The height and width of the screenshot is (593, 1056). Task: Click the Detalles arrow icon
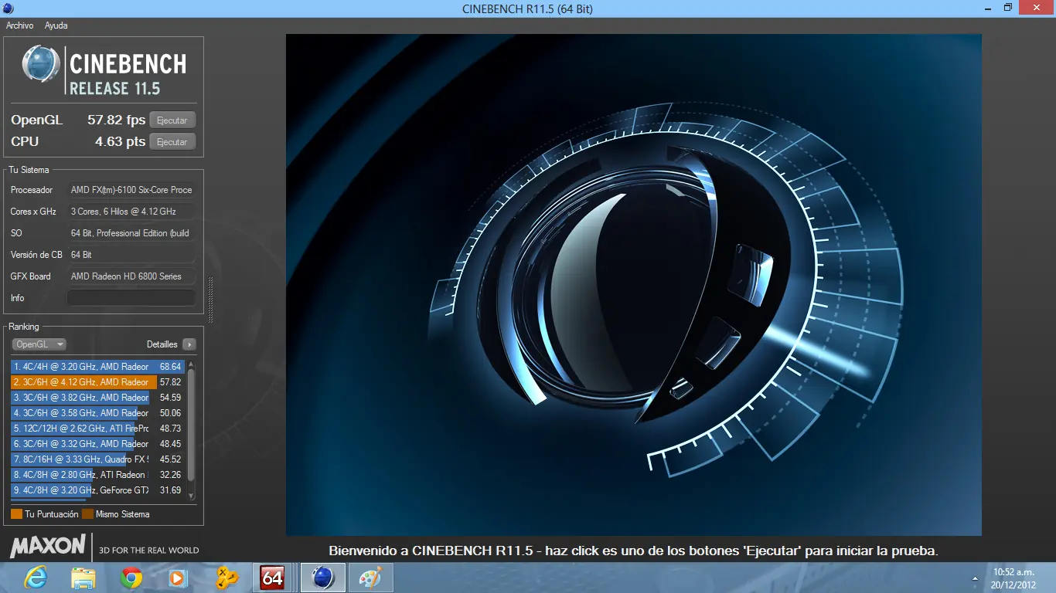[191, 344]
